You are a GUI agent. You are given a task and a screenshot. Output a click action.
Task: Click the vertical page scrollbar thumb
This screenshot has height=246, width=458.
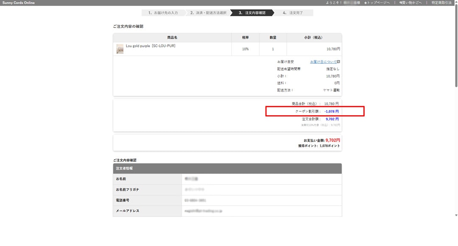point(455,47)
